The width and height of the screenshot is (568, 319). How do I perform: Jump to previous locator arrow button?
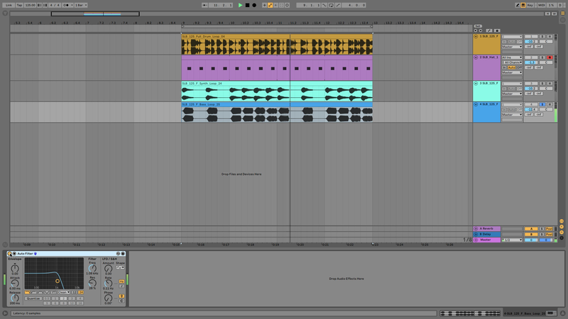(x=475, y=30)
